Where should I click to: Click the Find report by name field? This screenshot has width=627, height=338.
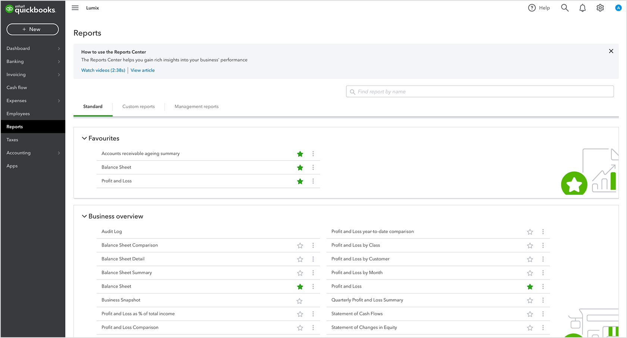coord(480,92)
